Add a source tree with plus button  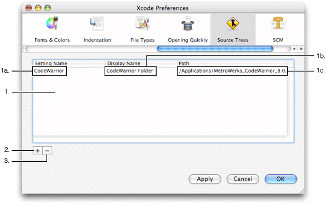[x=38, y=151]
